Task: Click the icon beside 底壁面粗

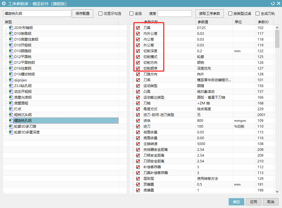Action: (11, 103)
